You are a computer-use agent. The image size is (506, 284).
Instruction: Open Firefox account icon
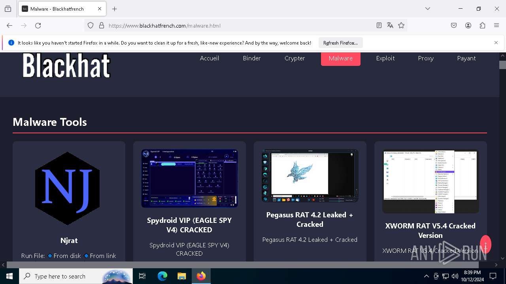pyautogui.click(x=468, y=26)
